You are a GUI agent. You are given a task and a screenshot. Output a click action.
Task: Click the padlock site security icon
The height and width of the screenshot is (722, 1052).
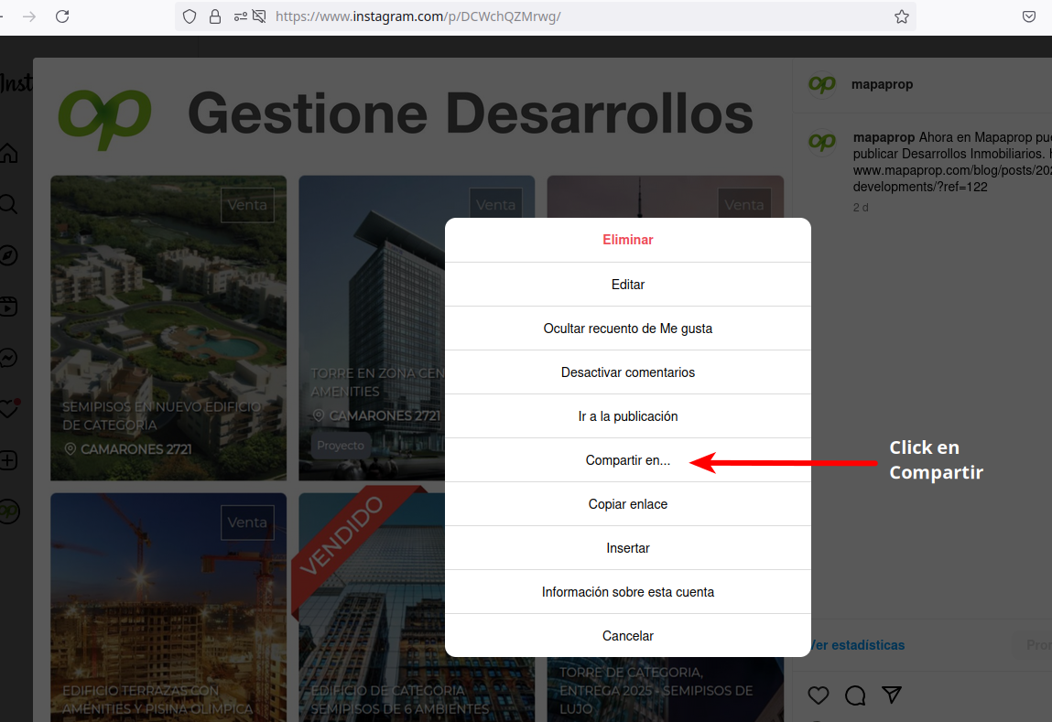(215, 16)
